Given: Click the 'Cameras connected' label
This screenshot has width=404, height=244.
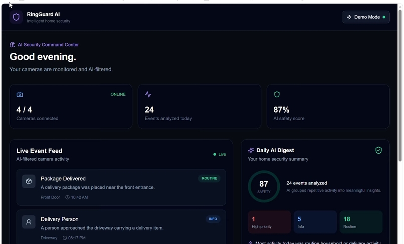Looking at the screenshot, I should 37,119.
